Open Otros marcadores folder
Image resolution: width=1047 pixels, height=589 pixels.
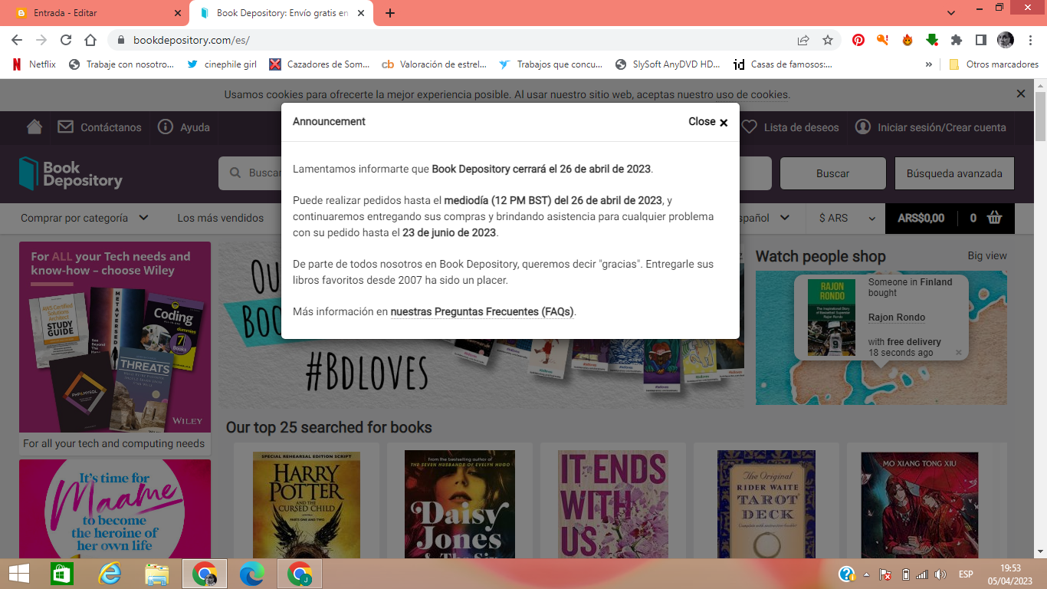tap(993, 64)
